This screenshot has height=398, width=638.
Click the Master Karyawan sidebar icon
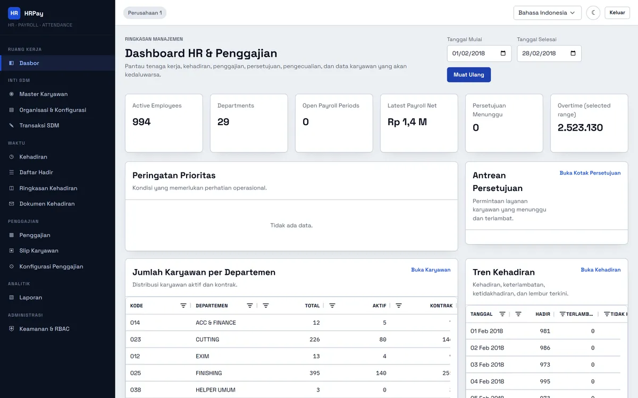click(x=12, y=94)
